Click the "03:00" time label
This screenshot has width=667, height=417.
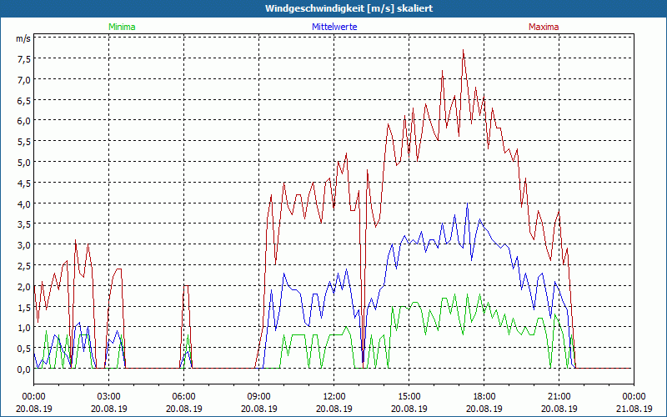click(x=109, y=397)
